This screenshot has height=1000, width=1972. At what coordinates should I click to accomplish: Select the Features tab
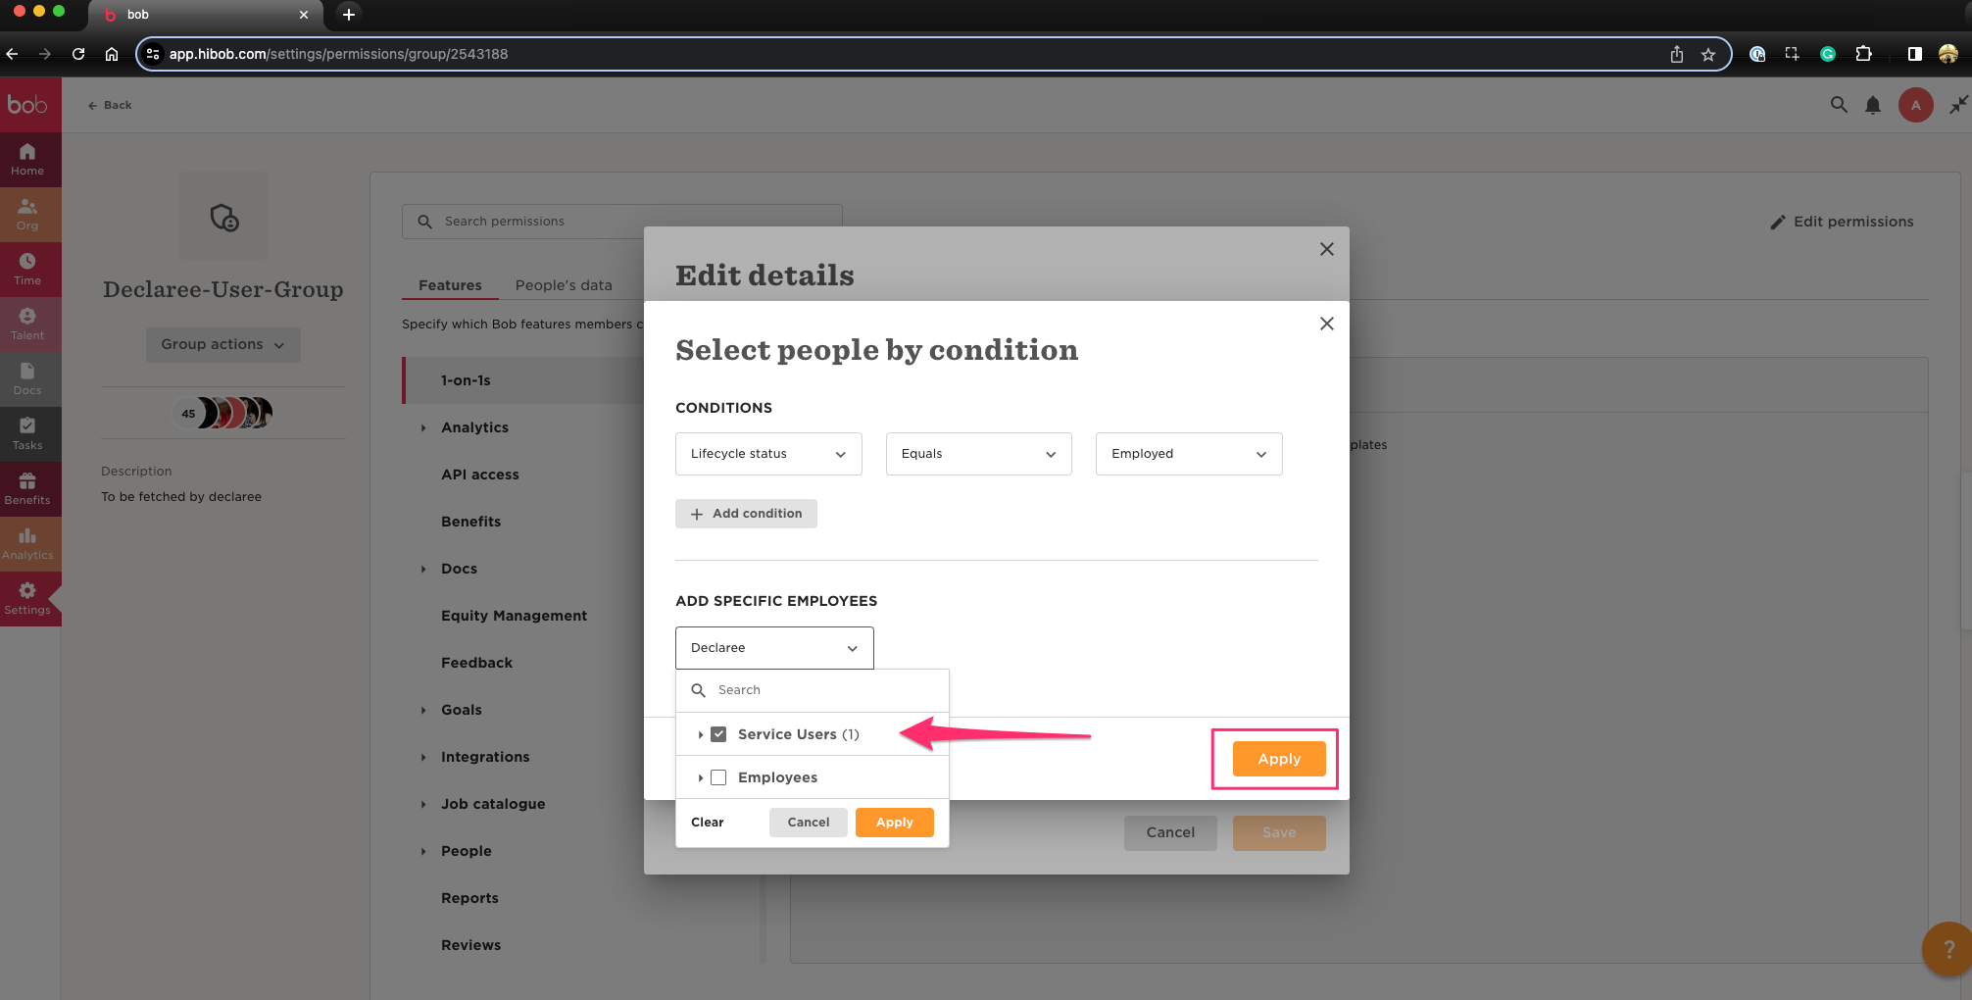tap(450, 285)
